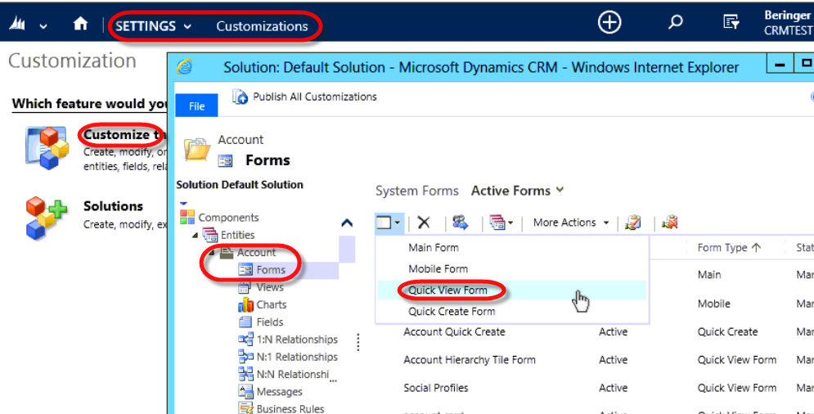Open the Active Forms view dropdown
Image resolution: width=814 pixels, height=414 pixels.
517,191
